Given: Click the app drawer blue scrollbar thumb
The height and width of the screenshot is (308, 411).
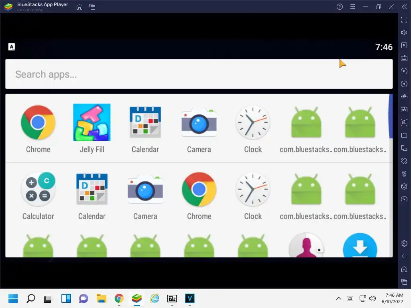Looking at the screenshot, I should [x=391, y=116].
